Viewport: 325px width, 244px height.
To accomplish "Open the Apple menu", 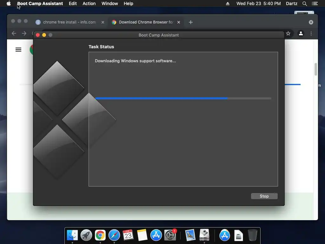I will pos(9,3).
